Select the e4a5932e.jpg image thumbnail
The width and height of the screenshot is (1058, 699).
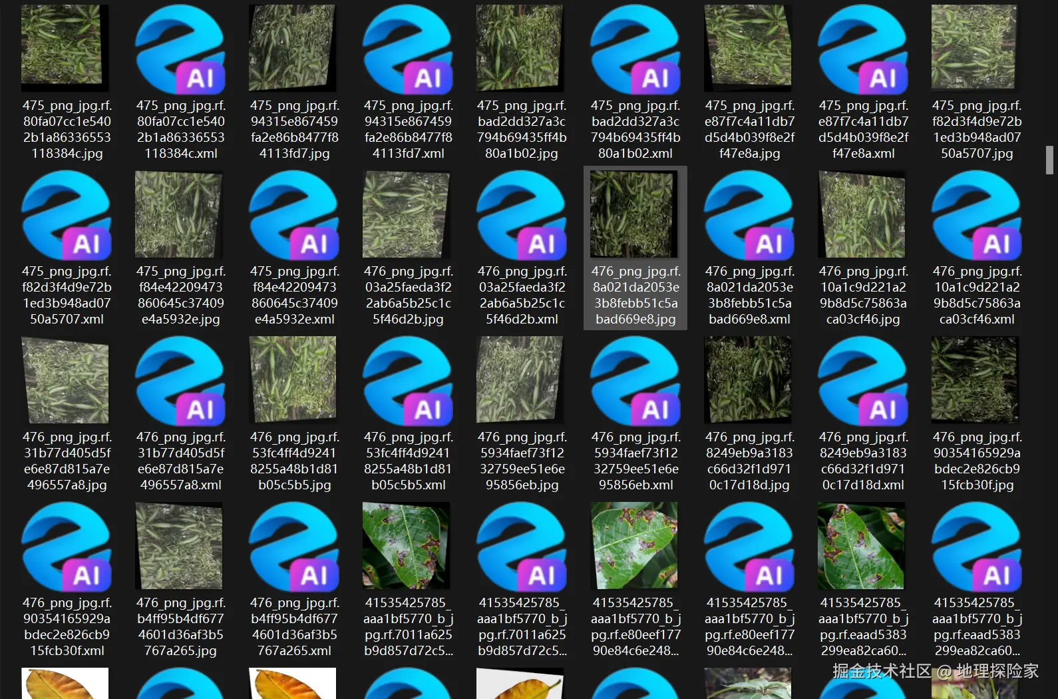[x=179, y=214]
